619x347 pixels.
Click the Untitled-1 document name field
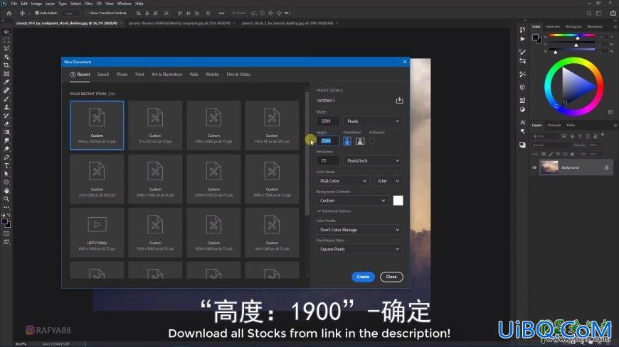click(354, 101)
